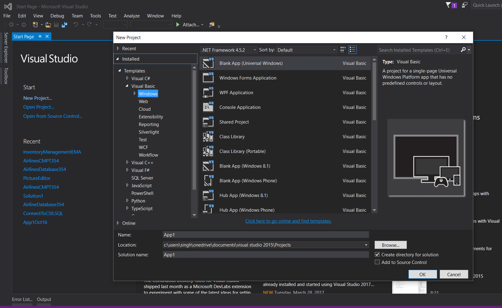Click the New Project toolbar icon

pos(35,25)
